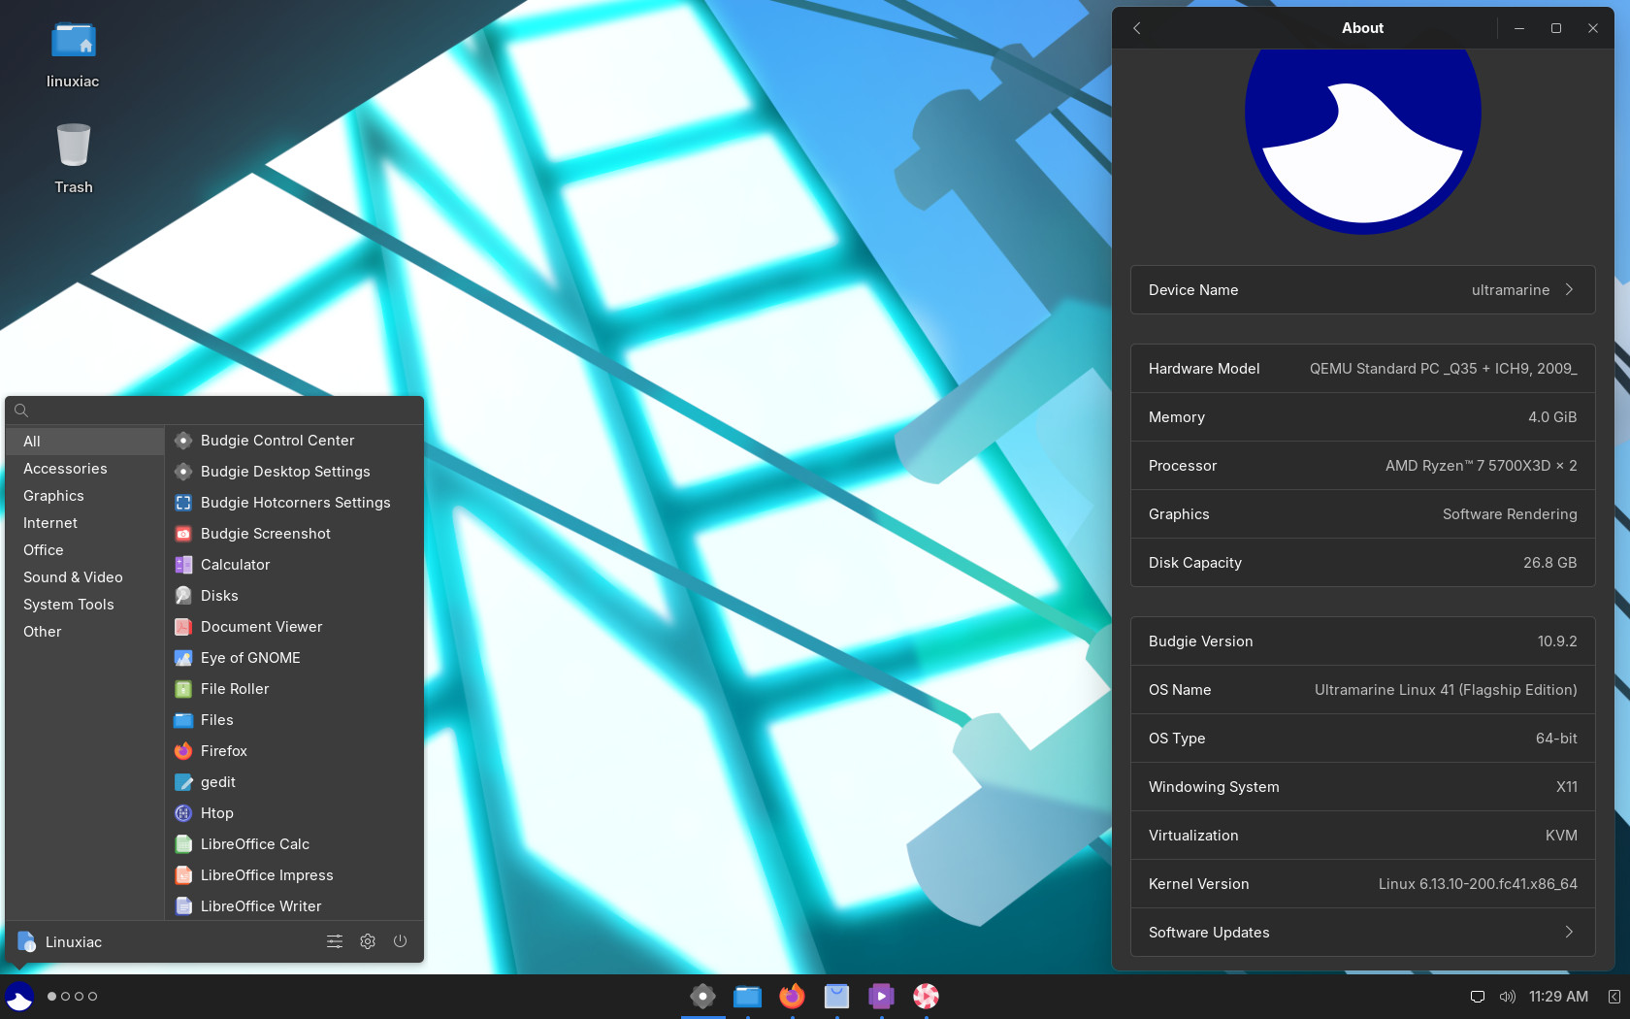Open Files from the app menu list

294,720
